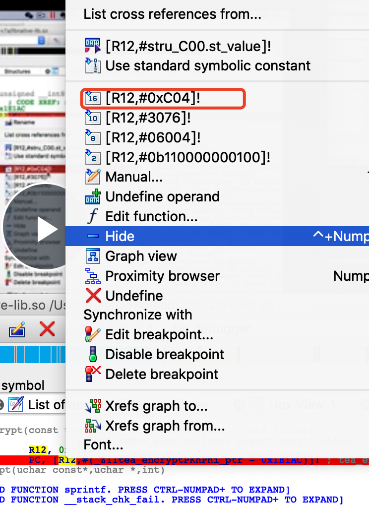
Task: Click the green light Disable breakpoint icon
Action: coord(93,354)
